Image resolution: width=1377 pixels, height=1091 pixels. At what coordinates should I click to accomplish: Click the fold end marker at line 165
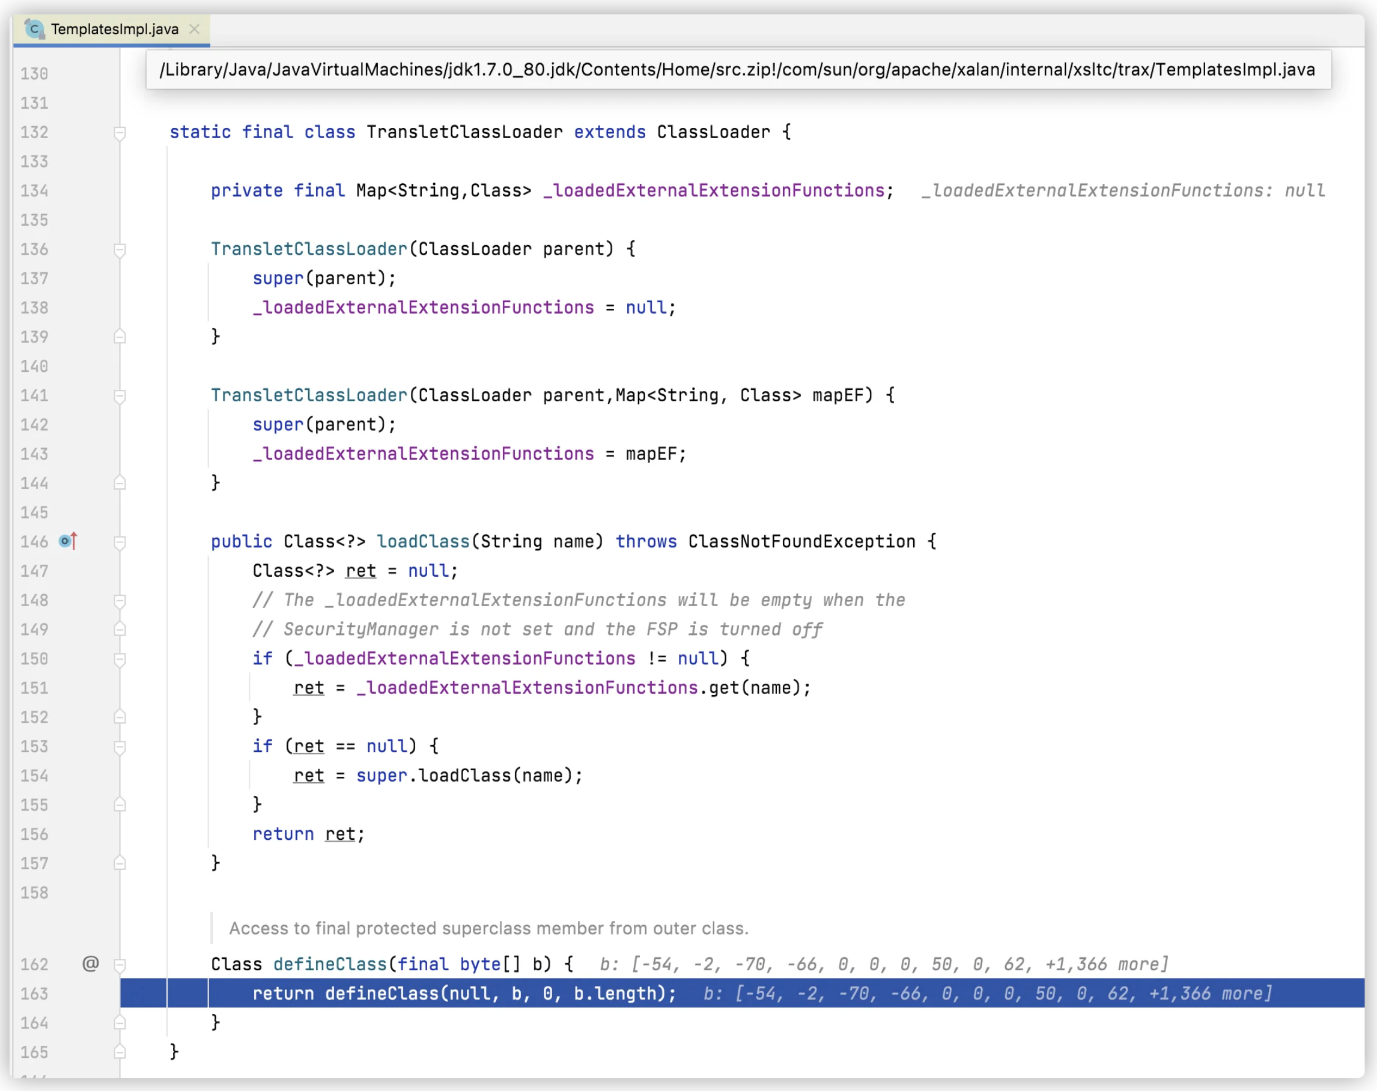point(120,1051)
